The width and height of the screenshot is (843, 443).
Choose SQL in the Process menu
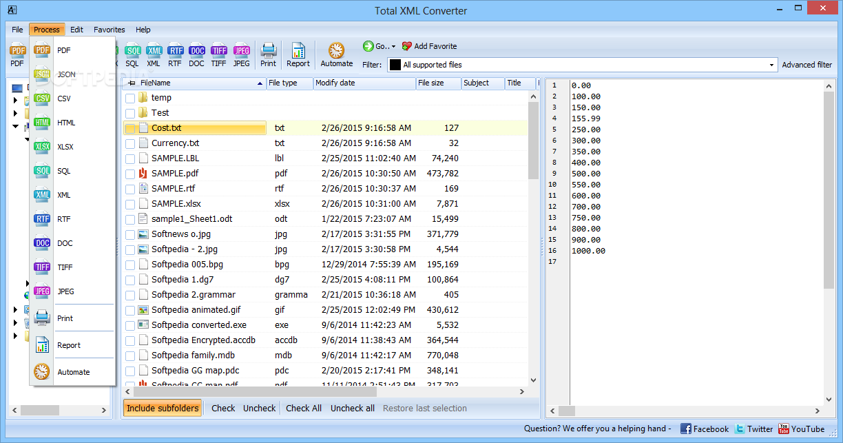pyautogui.click(x=72, y=171)
